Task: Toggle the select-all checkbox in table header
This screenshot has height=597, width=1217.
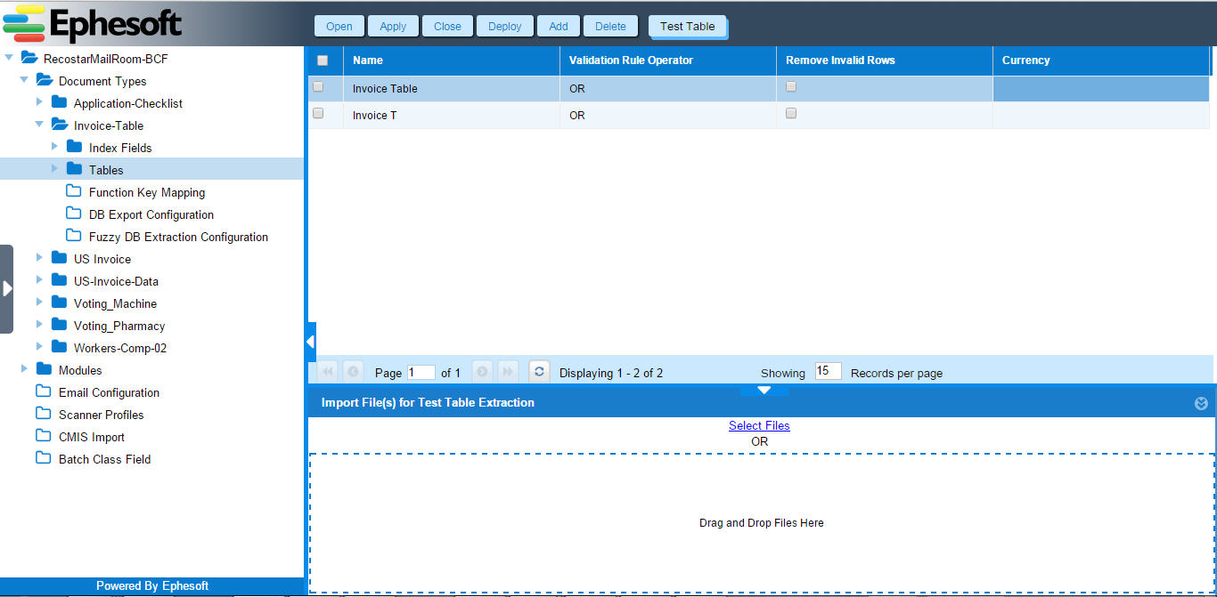Action: click(323, 61)
